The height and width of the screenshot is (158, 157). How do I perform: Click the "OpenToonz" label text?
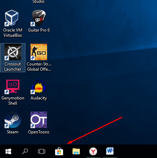pyautogui.click(x=39, y=132)
